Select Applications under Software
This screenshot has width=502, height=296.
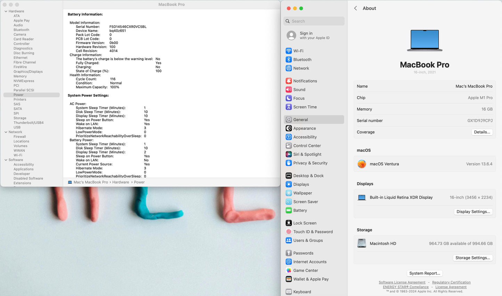pyautogui.click(x=24, y=169)
